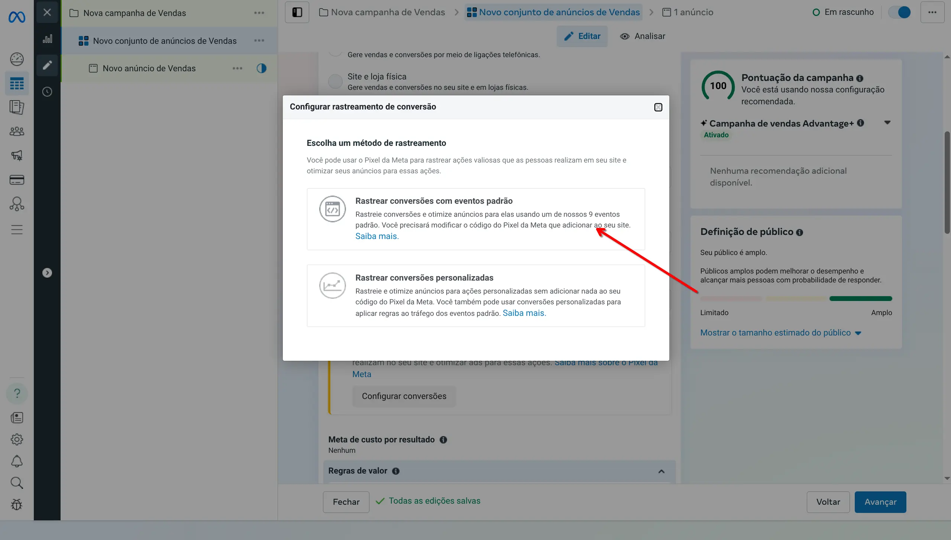
Task: Click the green Amplo audience meter segment
Action: pos(861,299)
